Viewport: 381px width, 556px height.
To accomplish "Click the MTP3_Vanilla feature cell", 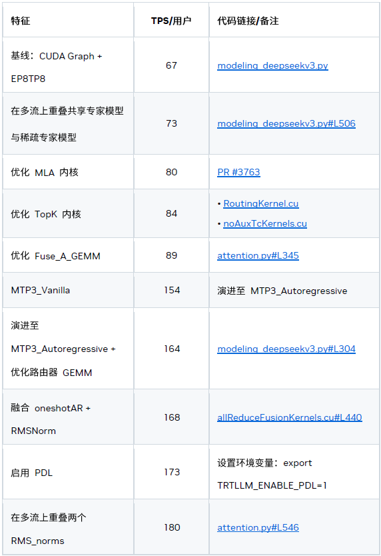I will click(68, 290).
